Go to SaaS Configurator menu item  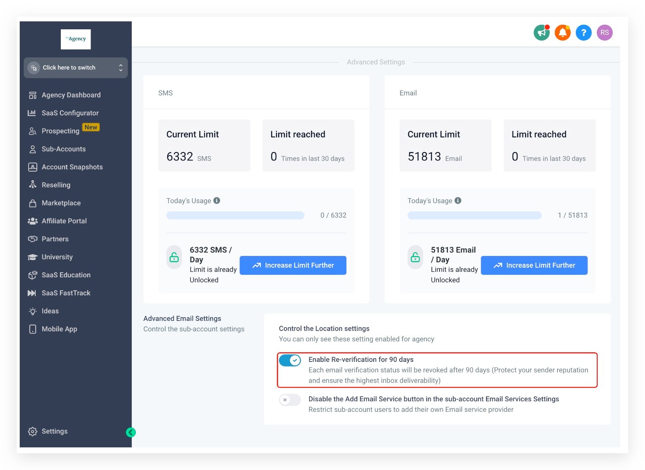(70, 113)
